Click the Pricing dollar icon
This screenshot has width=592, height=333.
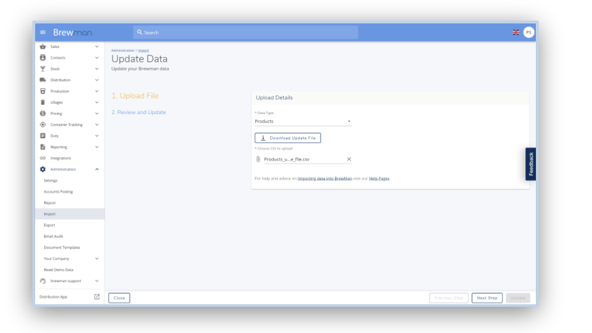[43, 113]
